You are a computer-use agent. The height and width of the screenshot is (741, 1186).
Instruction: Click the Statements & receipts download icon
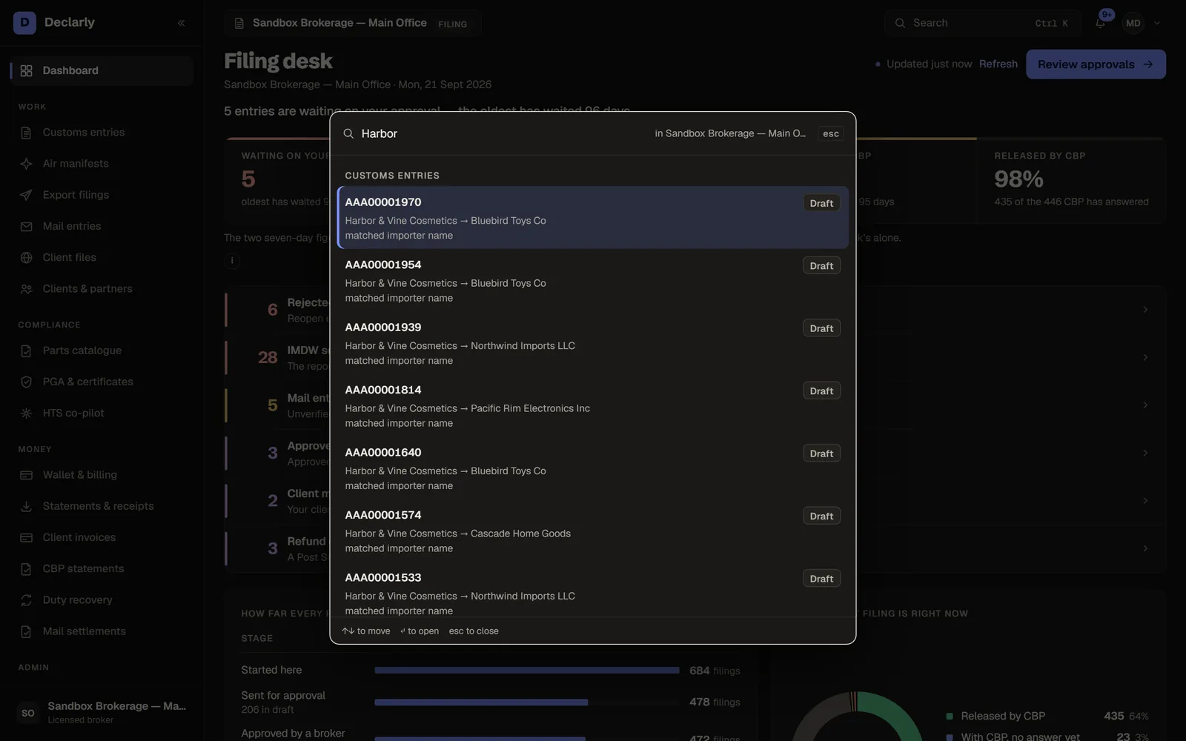click(x=26, y=506)
